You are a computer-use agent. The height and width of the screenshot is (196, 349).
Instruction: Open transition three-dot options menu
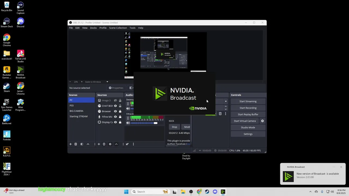[x=225, y=114]
